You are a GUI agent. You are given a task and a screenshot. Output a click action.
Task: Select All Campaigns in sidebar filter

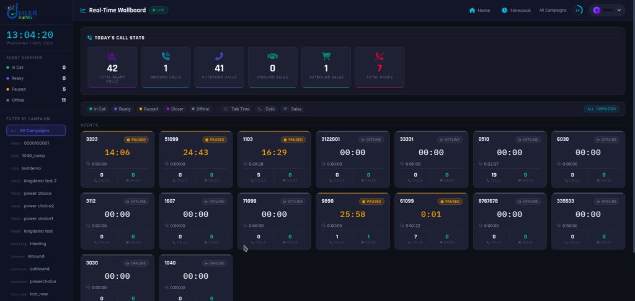point(36,130)
